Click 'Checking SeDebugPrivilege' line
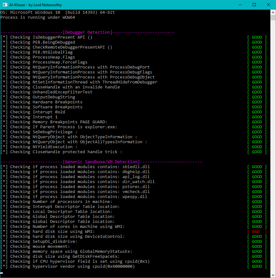 pyautogui.click(x=39, y=132)
